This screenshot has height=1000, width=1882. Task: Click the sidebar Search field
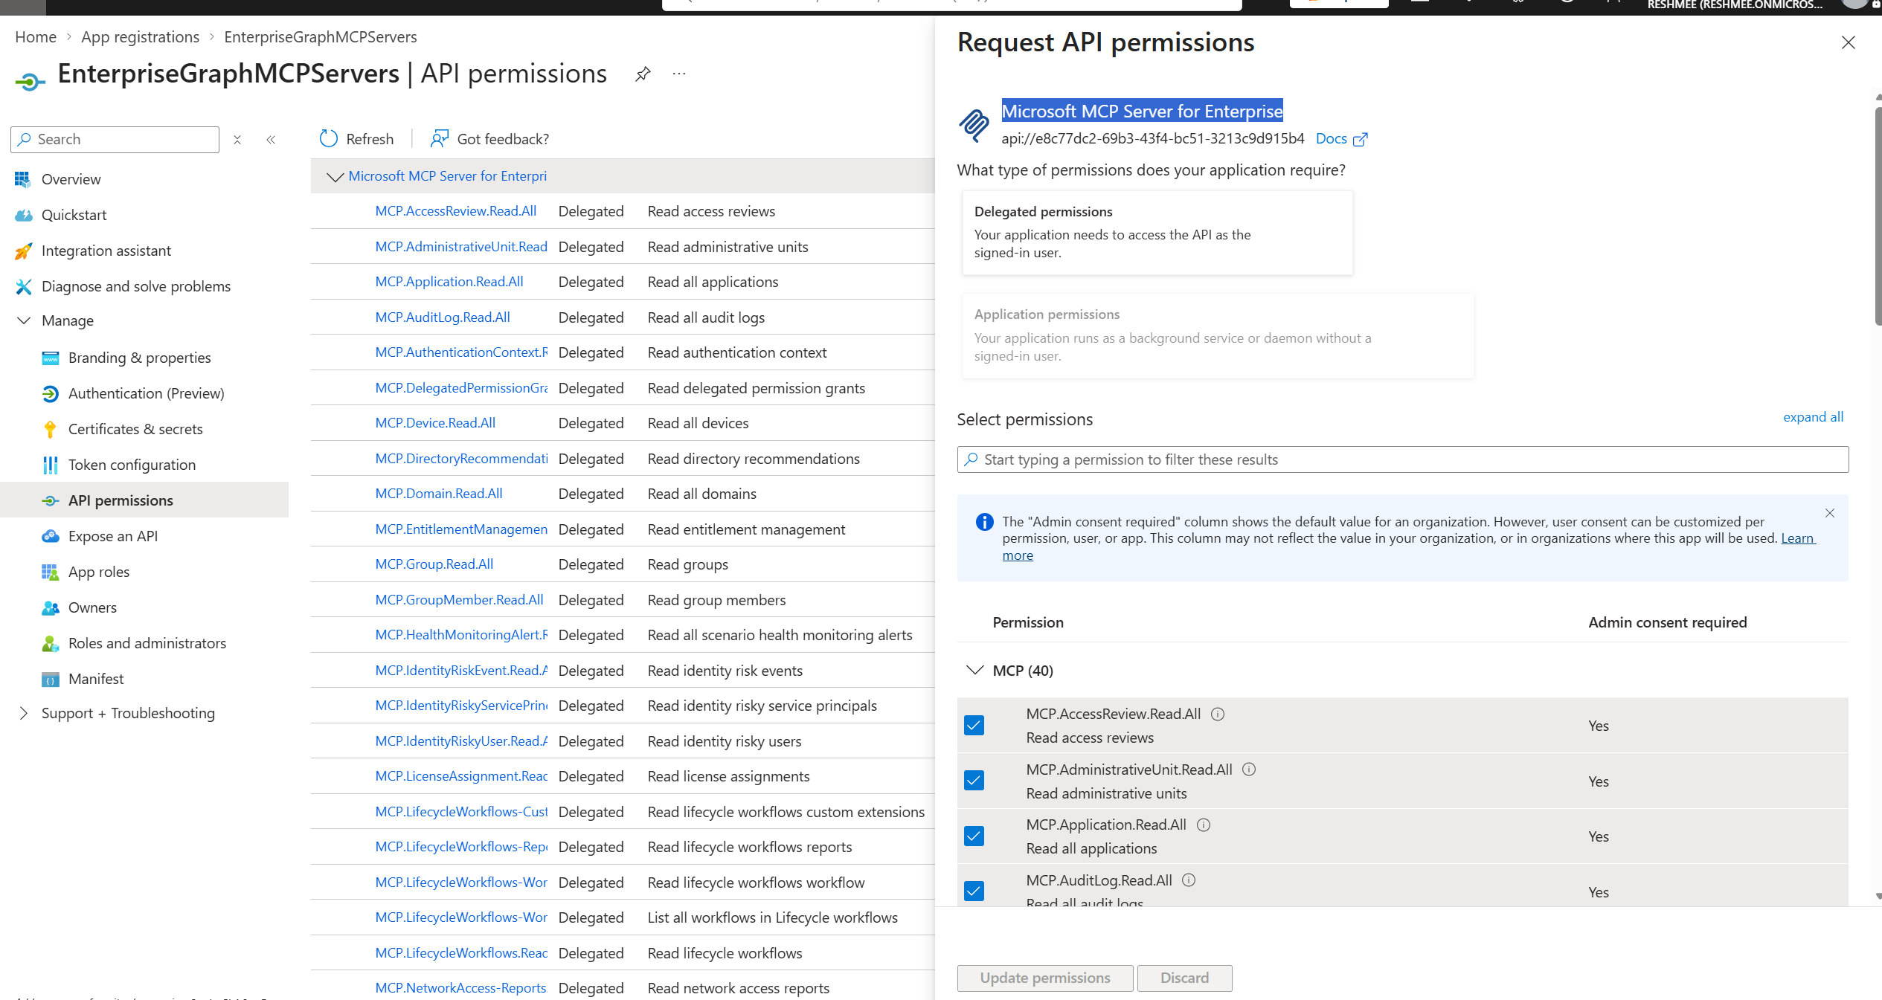pyautogui.click(x=115, y=139)
